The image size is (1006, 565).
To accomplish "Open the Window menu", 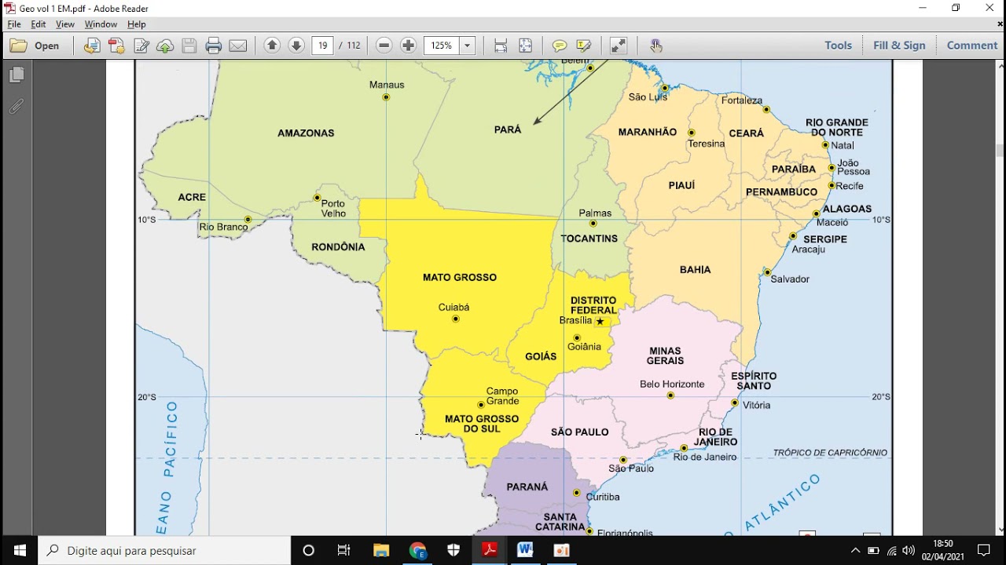I will 101,24.
